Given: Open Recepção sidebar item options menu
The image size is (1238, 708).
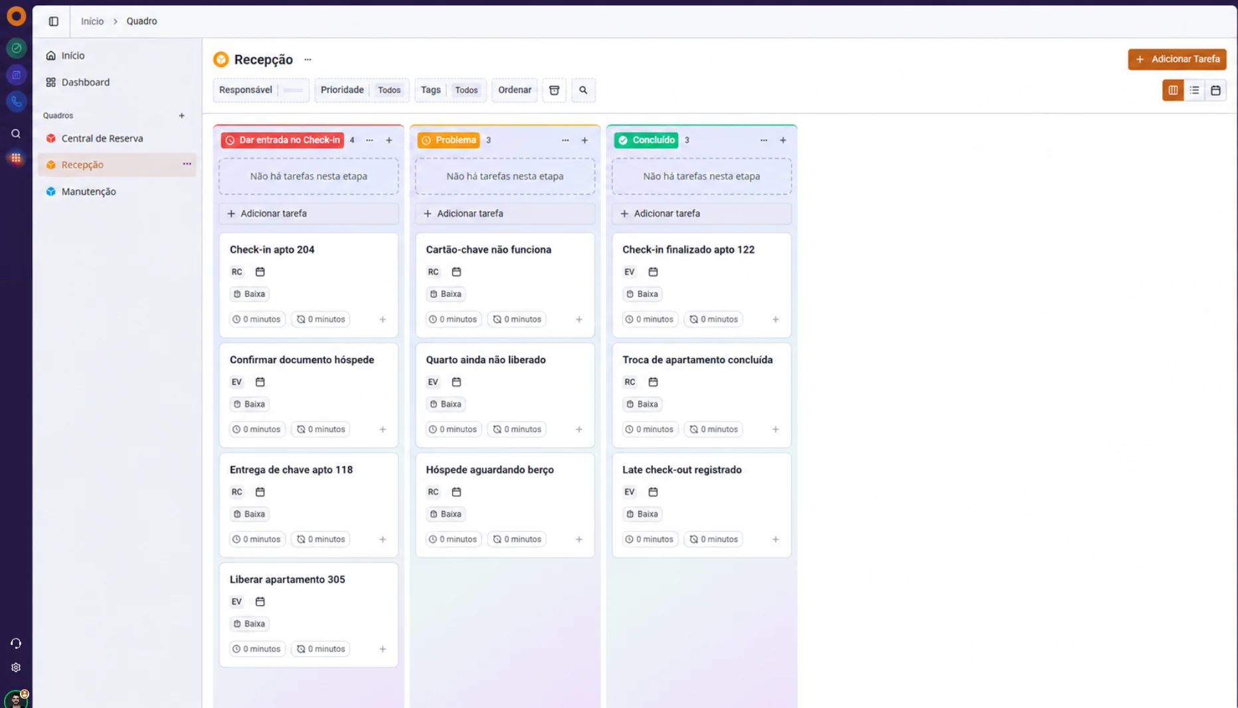Looking at the screenshot, I should click(187, 164).
